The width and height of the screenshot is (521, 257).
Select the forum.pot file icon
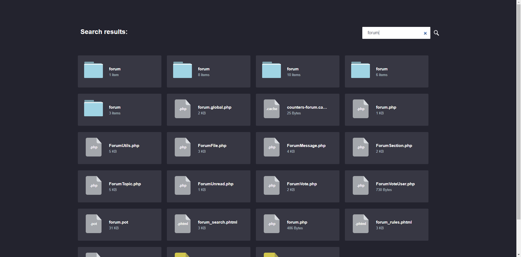tap(94, 224)
